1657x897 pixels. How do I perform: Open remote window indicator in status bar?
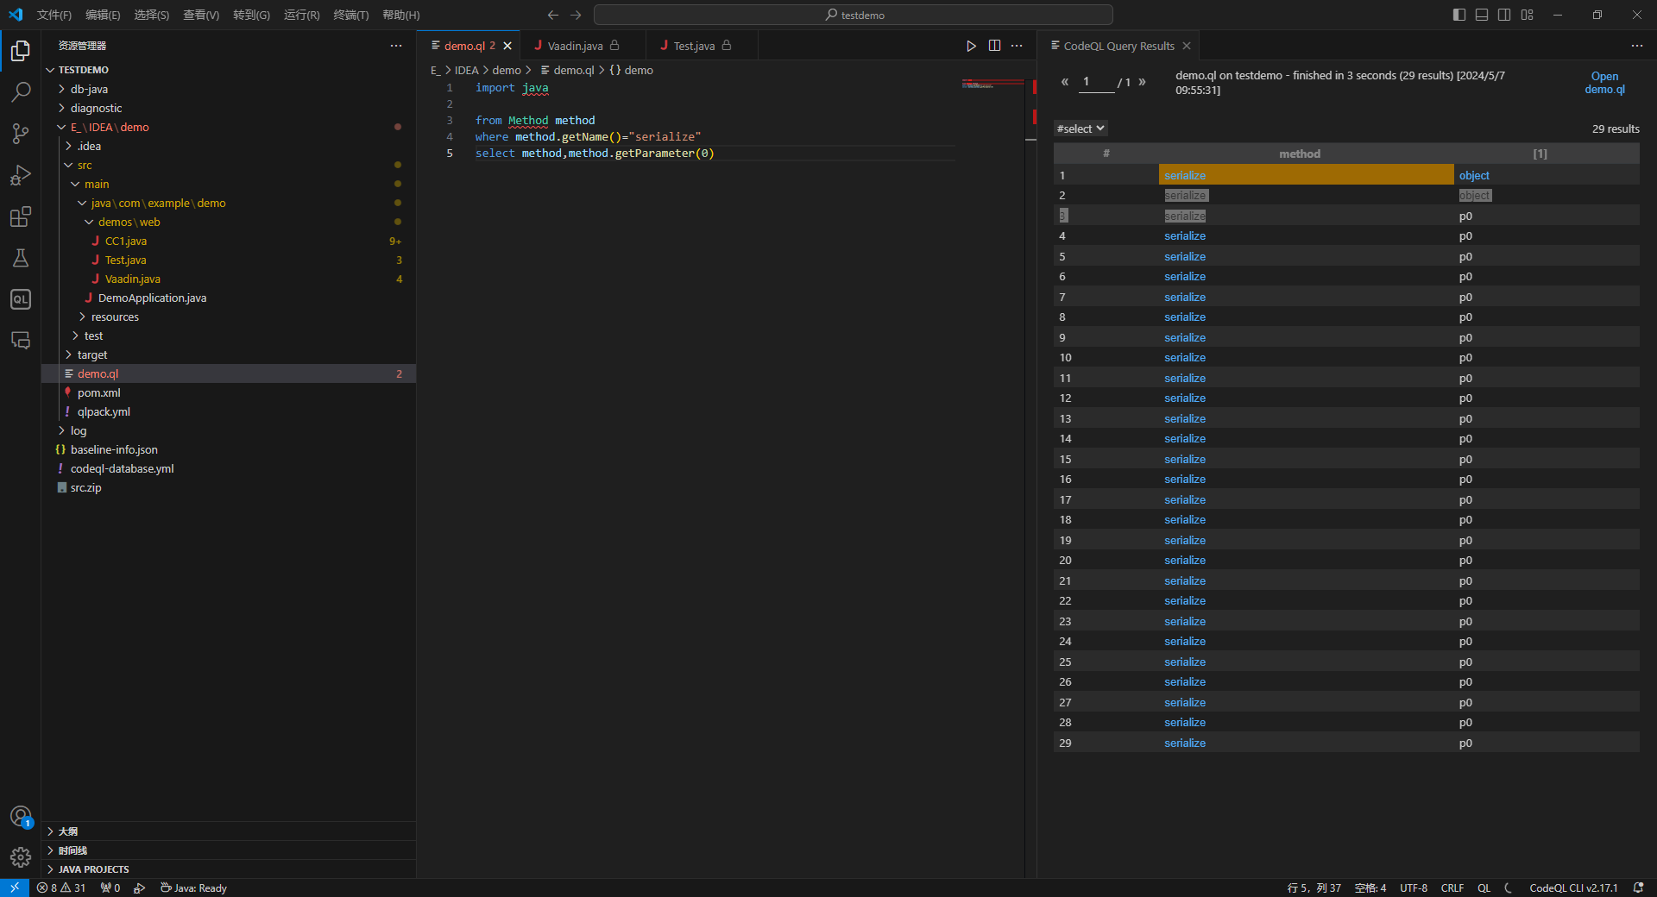point(15,888)
